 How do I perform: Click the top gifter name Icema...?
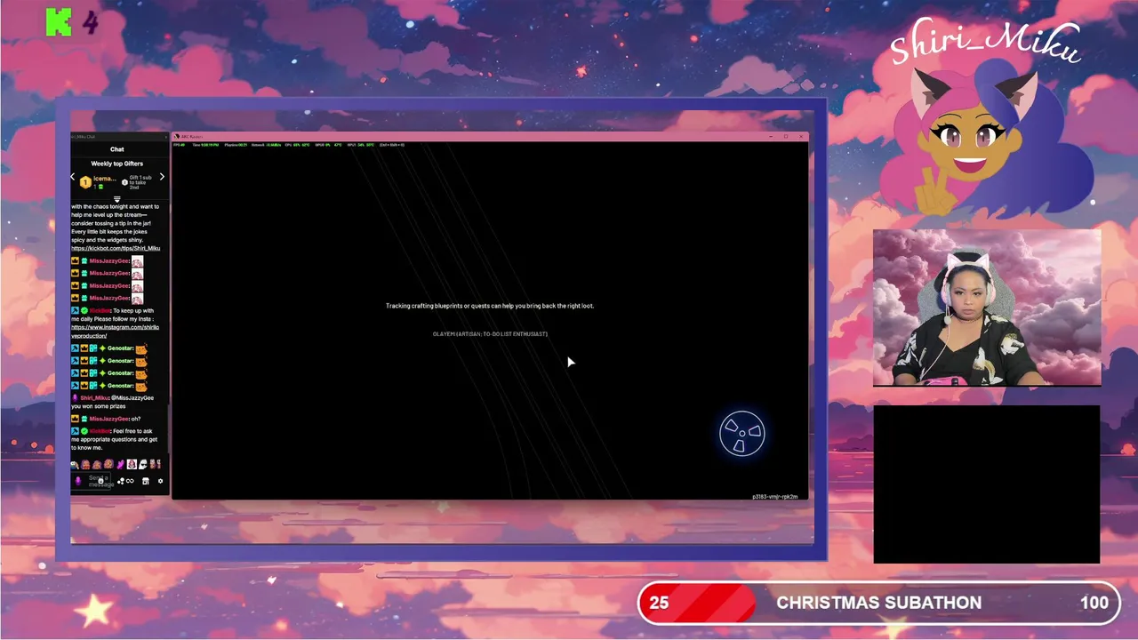105,179
